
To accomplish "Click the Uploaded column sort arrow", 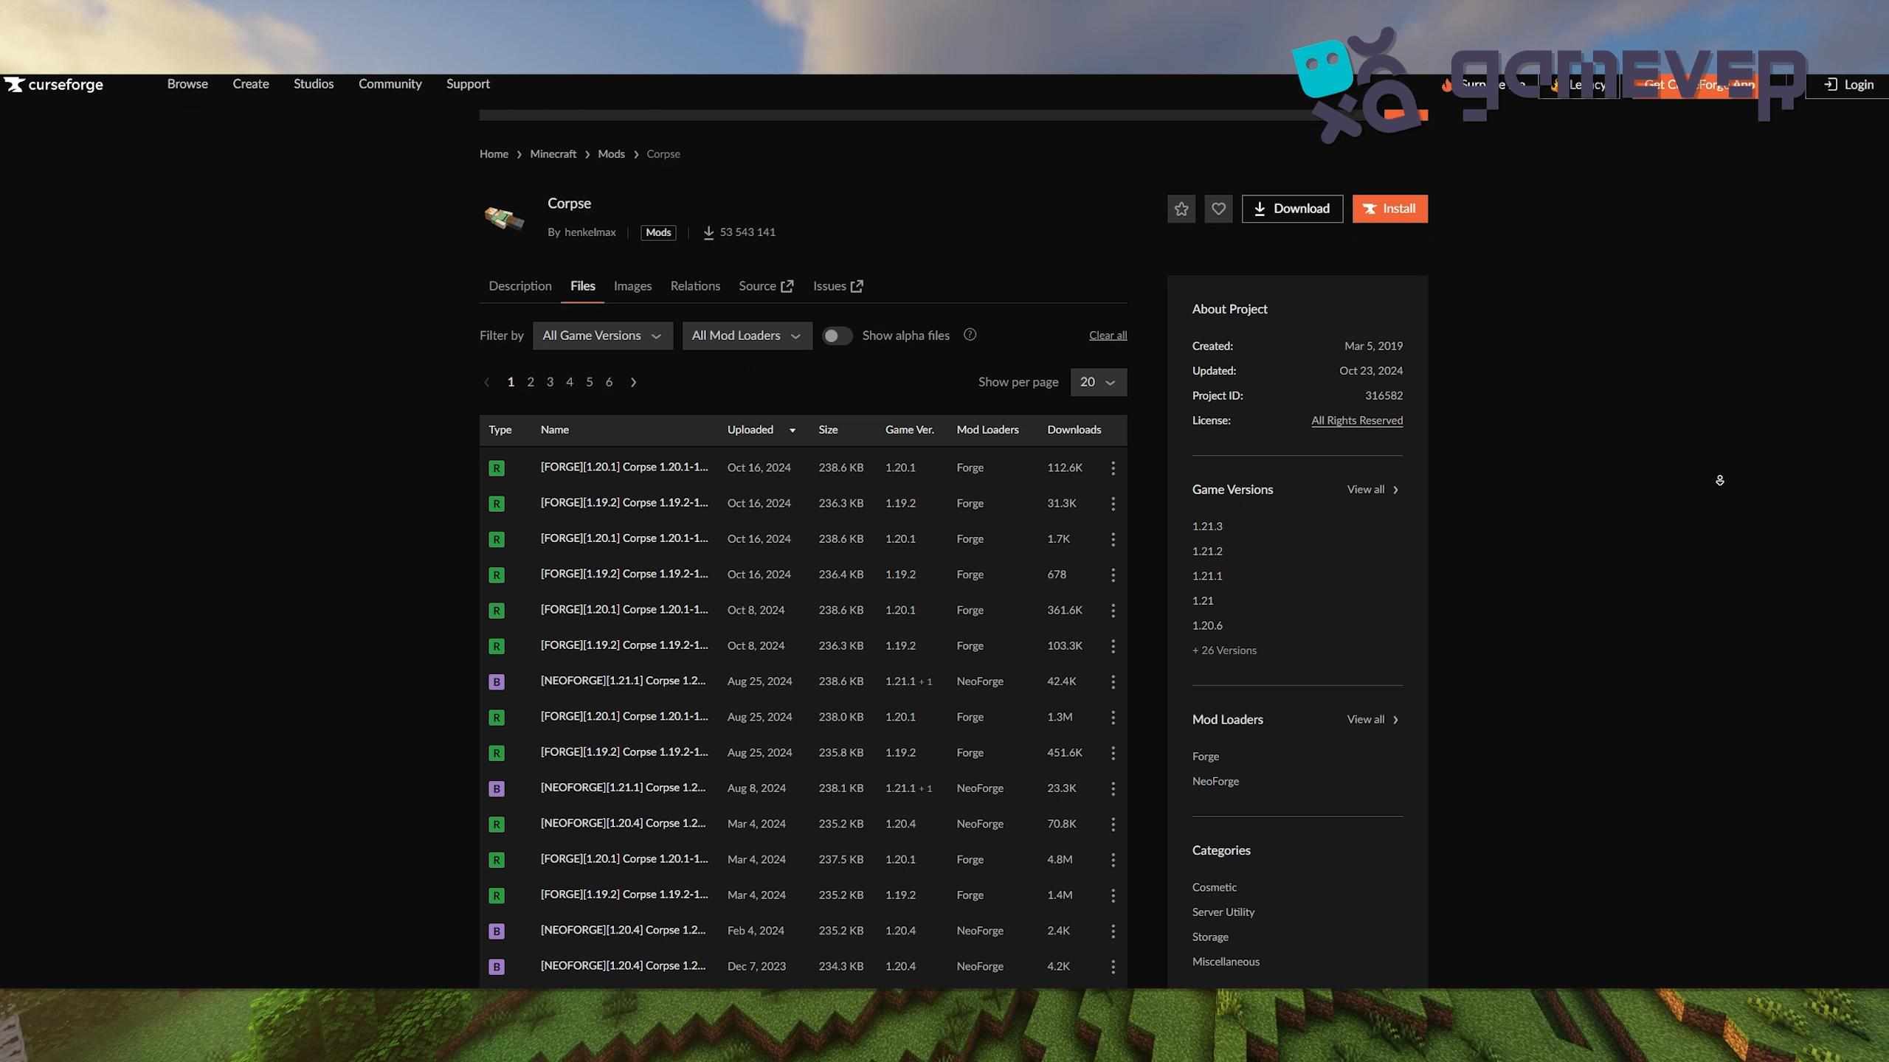I will point(792,430).
